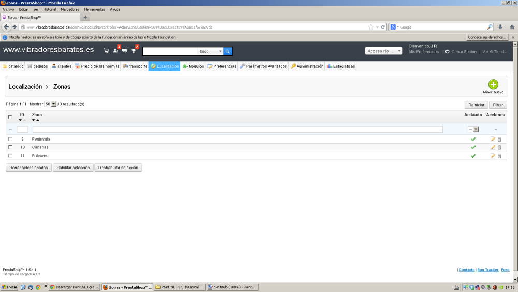This screenshot has width=518, height=292.
Task: Switch to Descargar Paint.NET taskbar item
Action: pos(74,287)
